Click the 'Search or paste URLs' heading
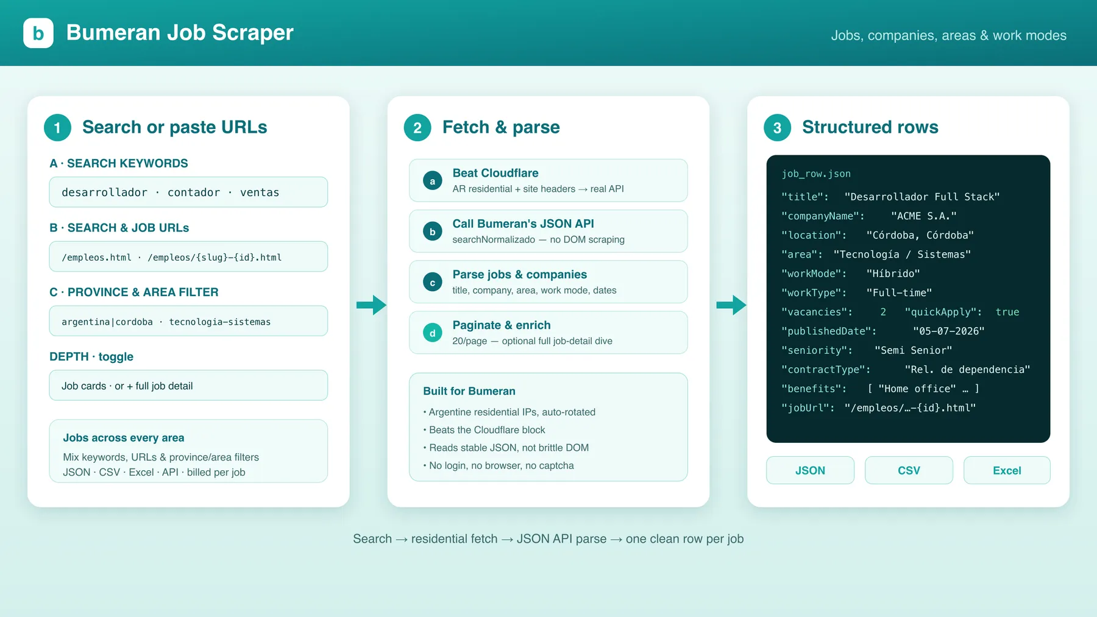The height and width of the screenshot is (617, 1097). click(x=175, y=127)
